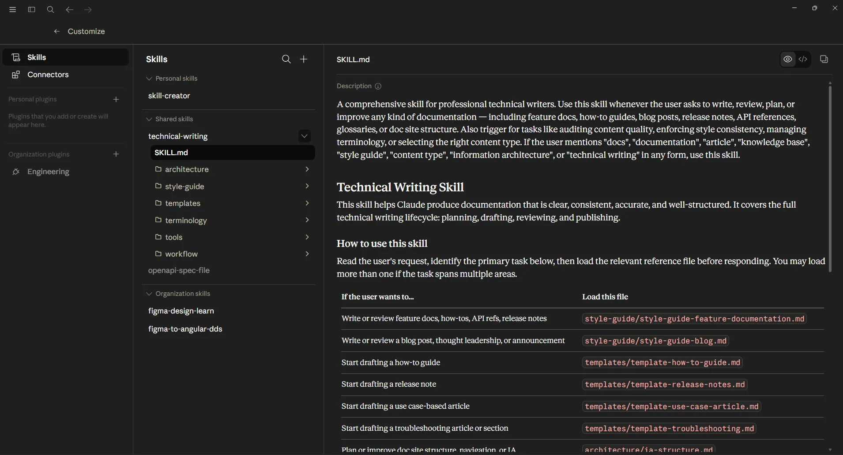Click 'Start drafting a release note' cell
The height and width of the screenshot is (455, 843).
click(389, 384)
